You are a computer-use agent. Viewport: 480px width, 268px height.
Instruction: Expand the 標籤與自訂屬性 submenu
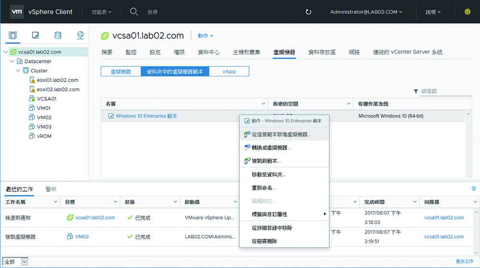[x=284, y=214]
